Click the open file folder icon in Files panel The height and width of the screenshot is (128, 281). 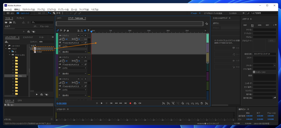coord(6,23)
